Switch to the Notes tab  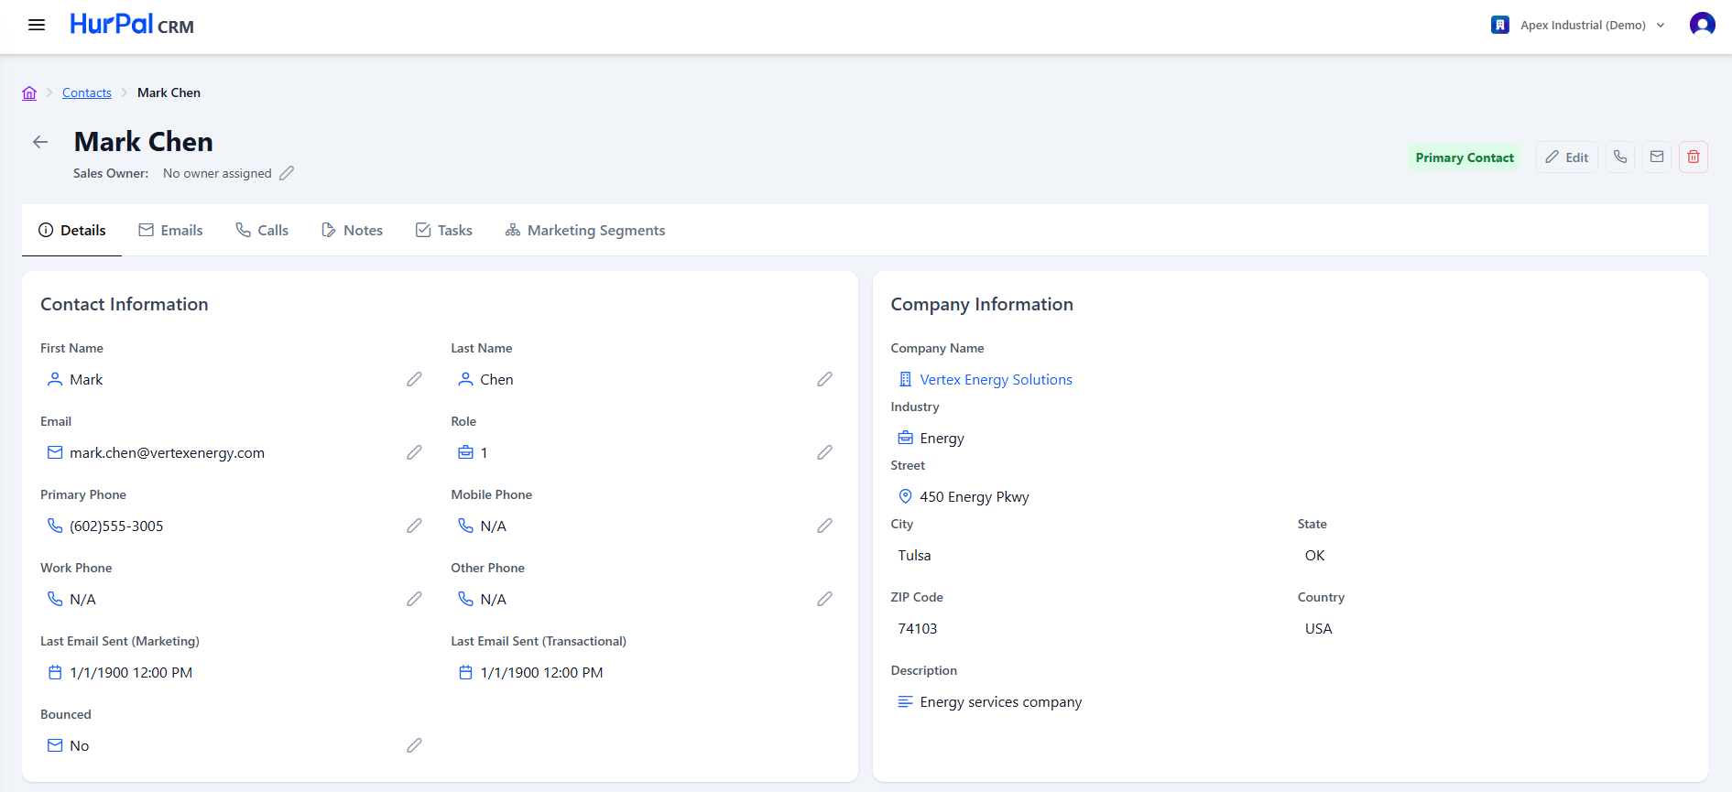352,231
